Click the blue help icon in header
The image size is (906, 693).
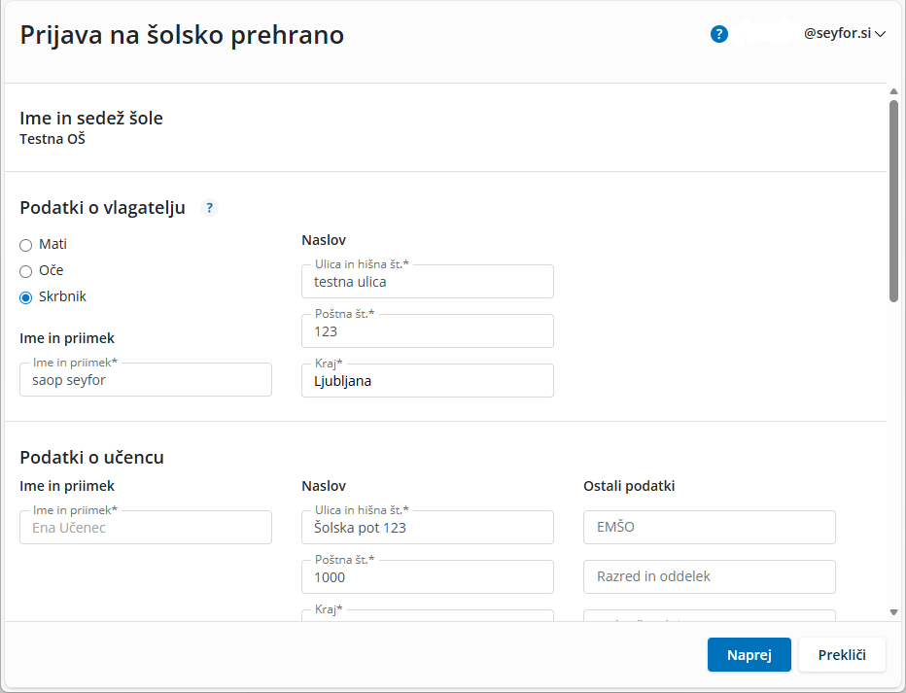pos(719,34)
